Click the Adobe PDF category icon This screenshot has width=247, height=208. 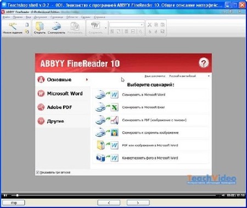click(x=41, y=107)
